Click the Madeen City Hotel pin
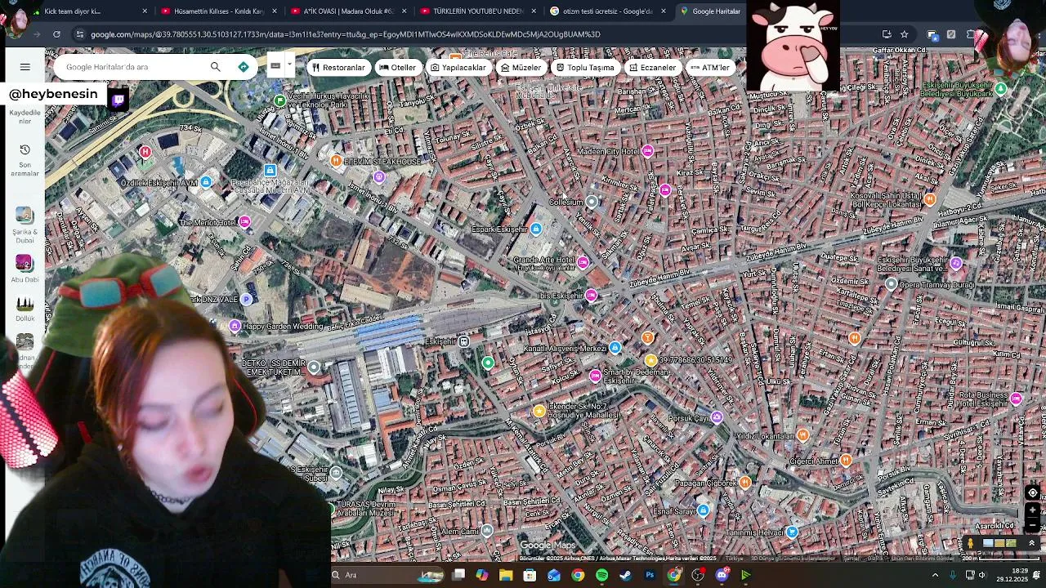This screenshot has height=588, width=1046. point(648,151)
